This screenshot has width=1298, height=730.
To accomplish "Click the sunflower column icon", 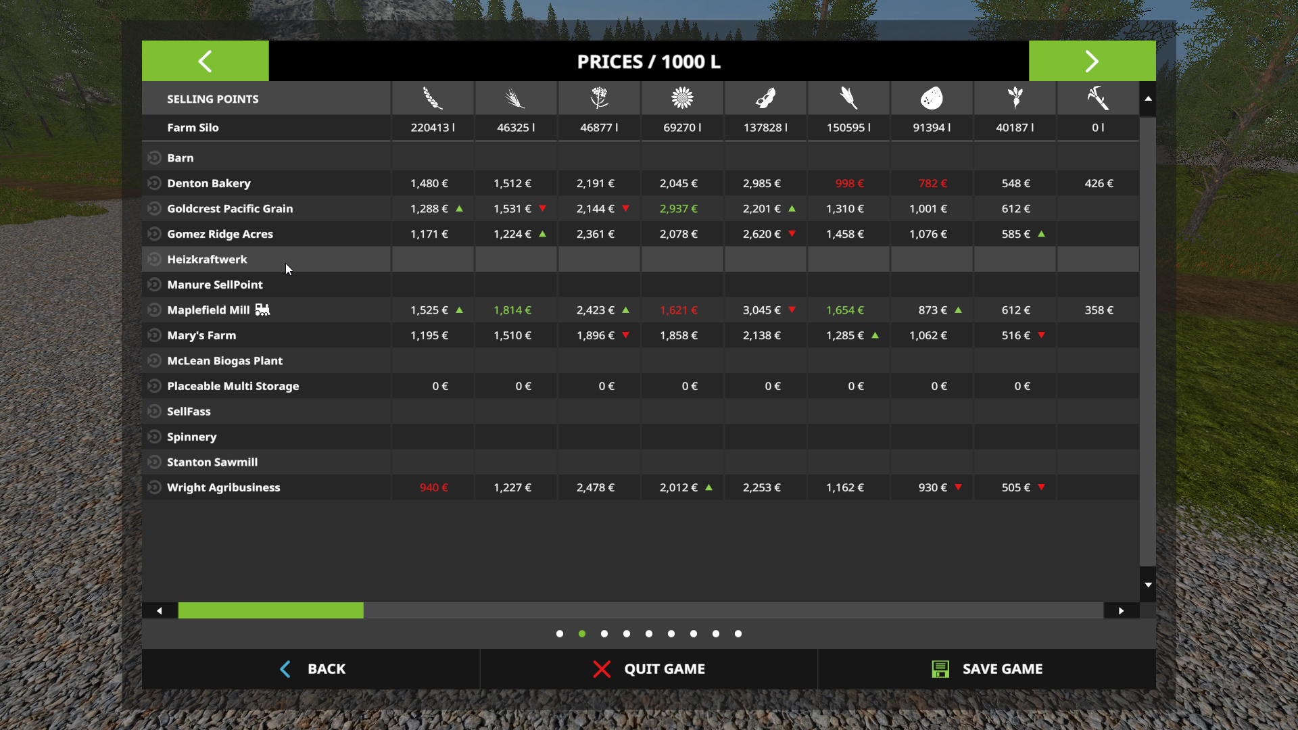I will click(x=682, y=99).
